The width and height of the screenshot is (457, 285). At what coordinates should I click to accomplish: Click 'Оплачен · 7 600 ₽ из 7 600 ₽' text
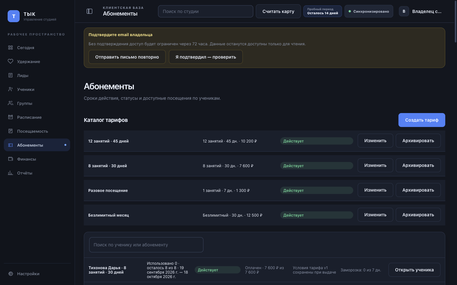265,270
